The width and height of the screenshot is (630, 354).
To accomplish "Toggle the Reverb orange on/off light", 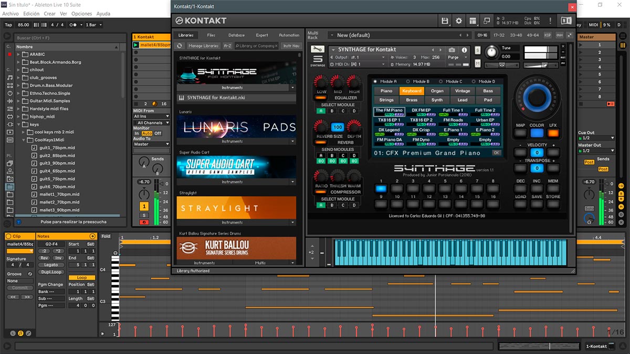I will pyautogui.click(x=321, y=143).
